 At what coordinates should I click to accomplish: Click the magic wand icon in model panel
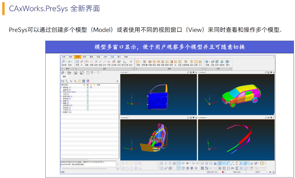pos(75,81)
